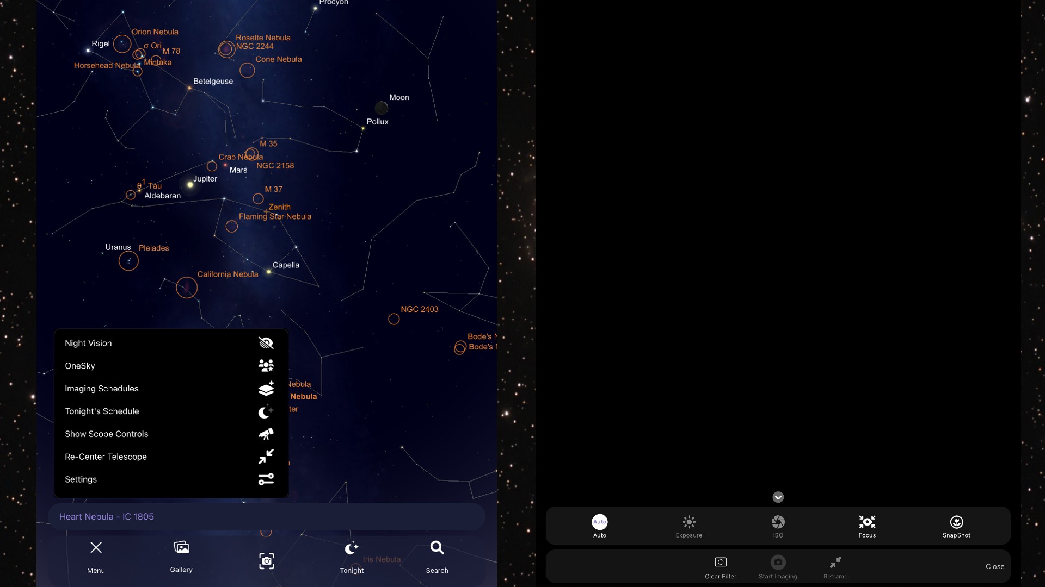
Task: Click the Clear Filter button
Action: pos(721,566)
